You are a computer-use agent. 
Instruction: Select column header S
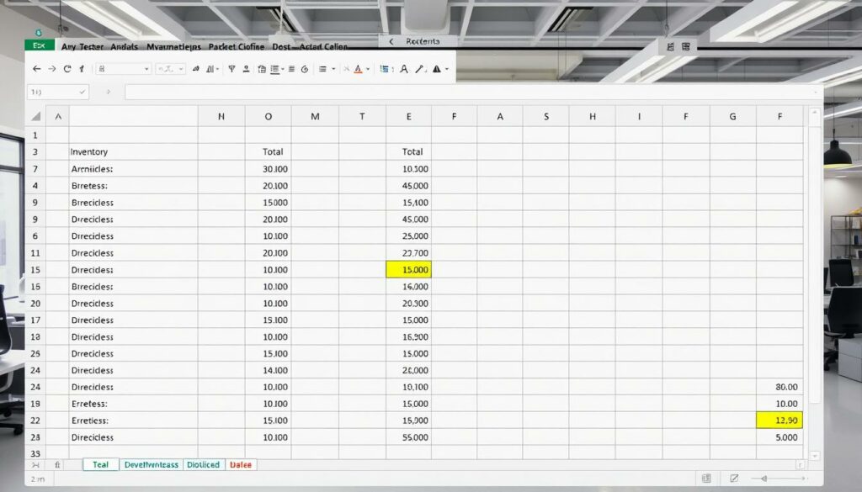[545, 116]
